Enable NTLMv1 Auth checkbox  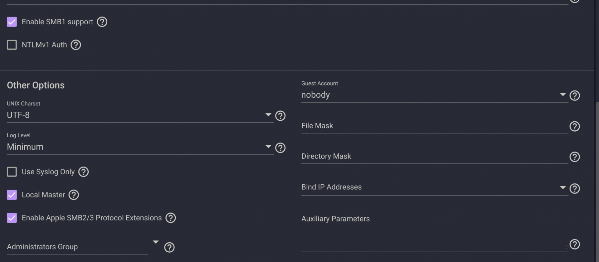(x=12, y=45)
